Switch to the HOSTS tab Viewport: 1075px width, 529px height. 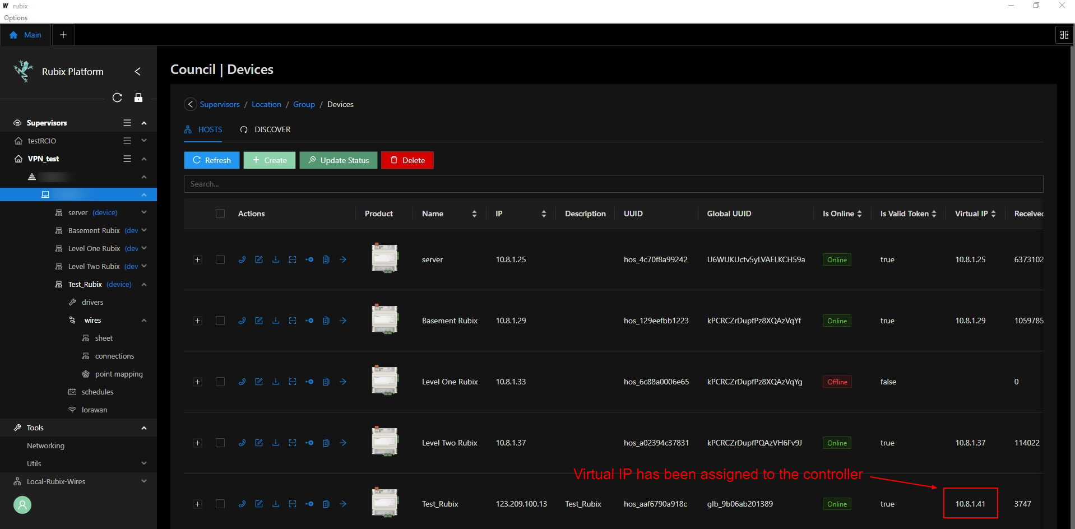(203, 129)
